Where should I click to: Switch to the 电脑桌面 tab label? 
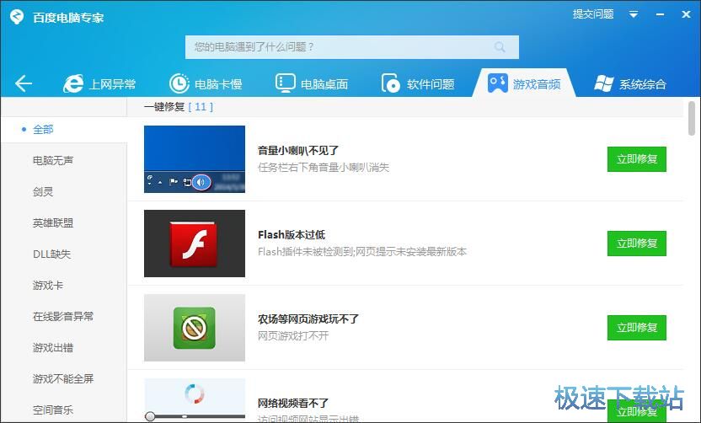tap(324, 84)
